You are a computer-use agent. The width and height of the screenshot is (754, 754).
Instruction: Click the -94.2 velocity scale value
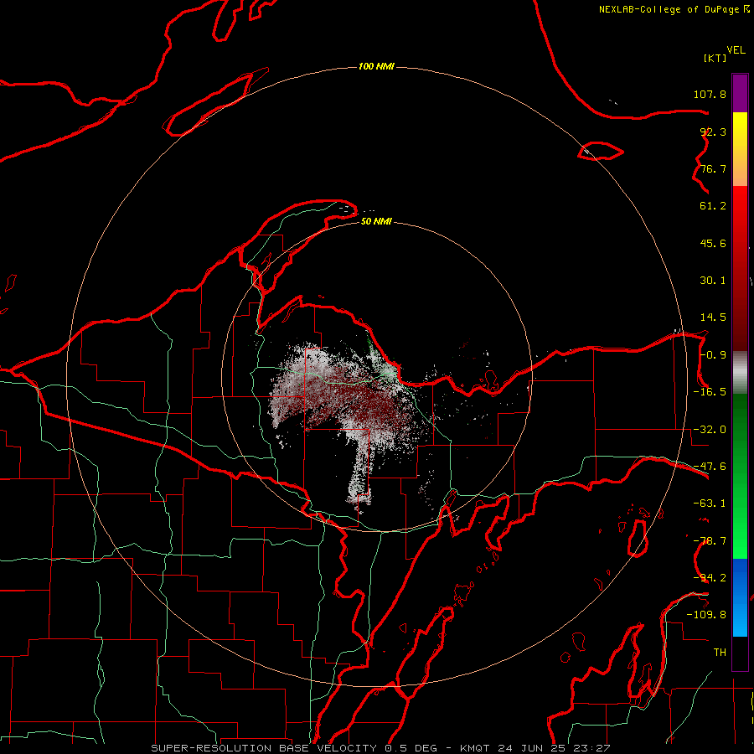(710, 578)
